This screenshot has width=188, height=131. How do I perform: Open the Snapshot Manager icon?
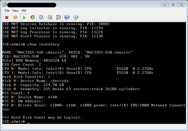tap(59, 17)
